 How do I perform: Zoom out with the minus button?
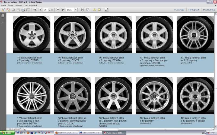pyautogui.click(x=58, y=10)
